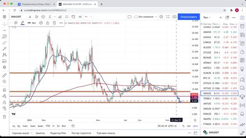246x138 pixels.
Task: Toggle hide all drawings eye icon
Action: pyautogui.click(x=4, y=108)
